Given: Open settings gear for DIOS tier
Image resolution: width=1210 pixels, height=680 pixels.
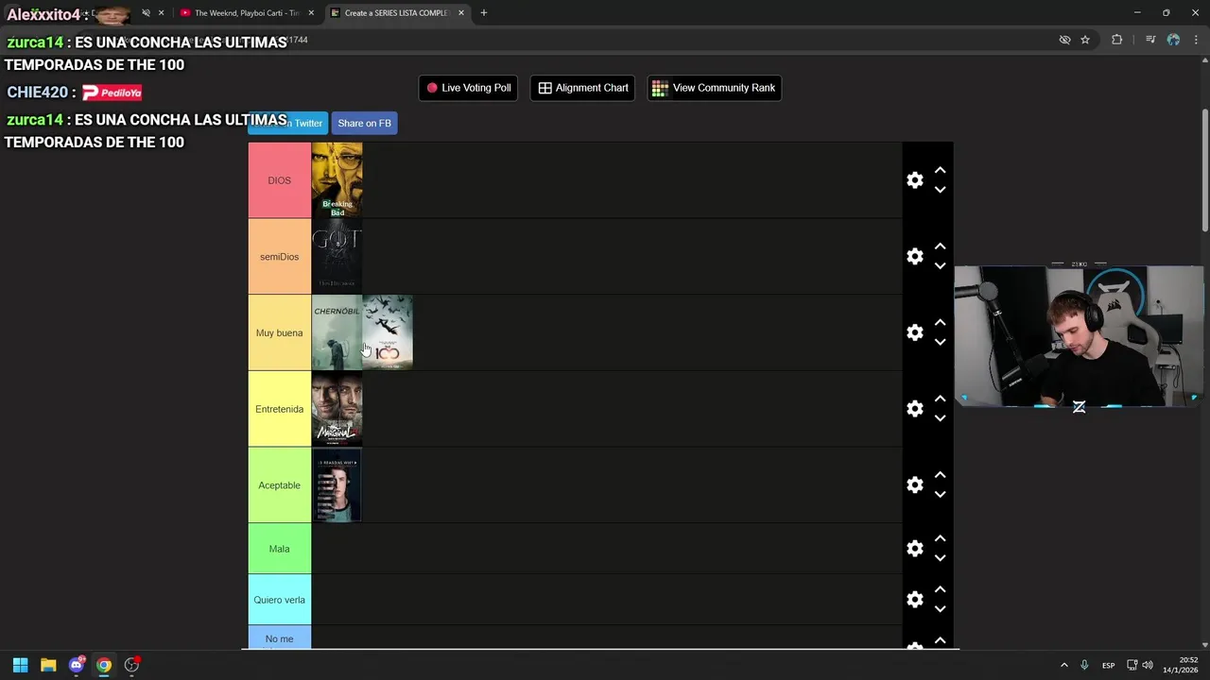Looking at the screenshot, I should (x=914, y=180).
